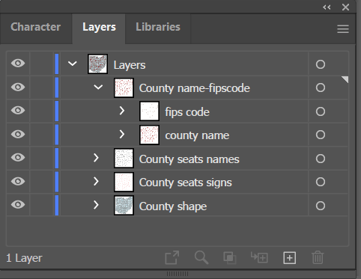Click target circle for County name-fipscode
The width and height of the screenshot is (361, 279).
pos(321,88)
